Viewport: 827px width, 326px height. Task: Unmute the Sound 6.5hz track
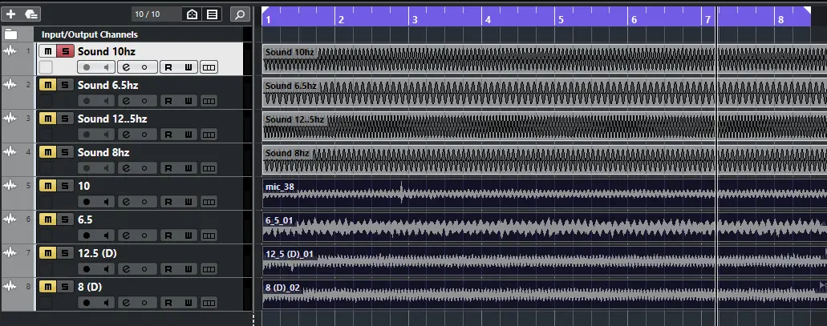point(47,85)
